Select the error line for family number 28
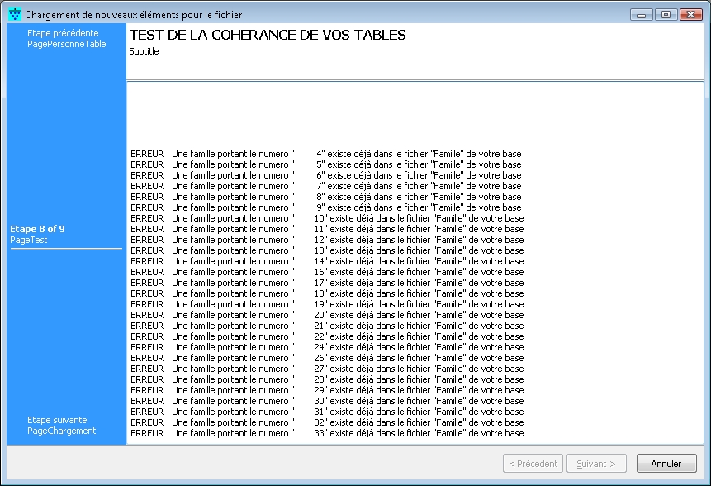Viewport: 711px width, 486px height. [325, 379]
